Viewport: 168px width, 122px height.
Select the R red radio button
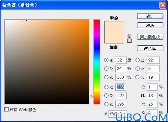[106, 87]
